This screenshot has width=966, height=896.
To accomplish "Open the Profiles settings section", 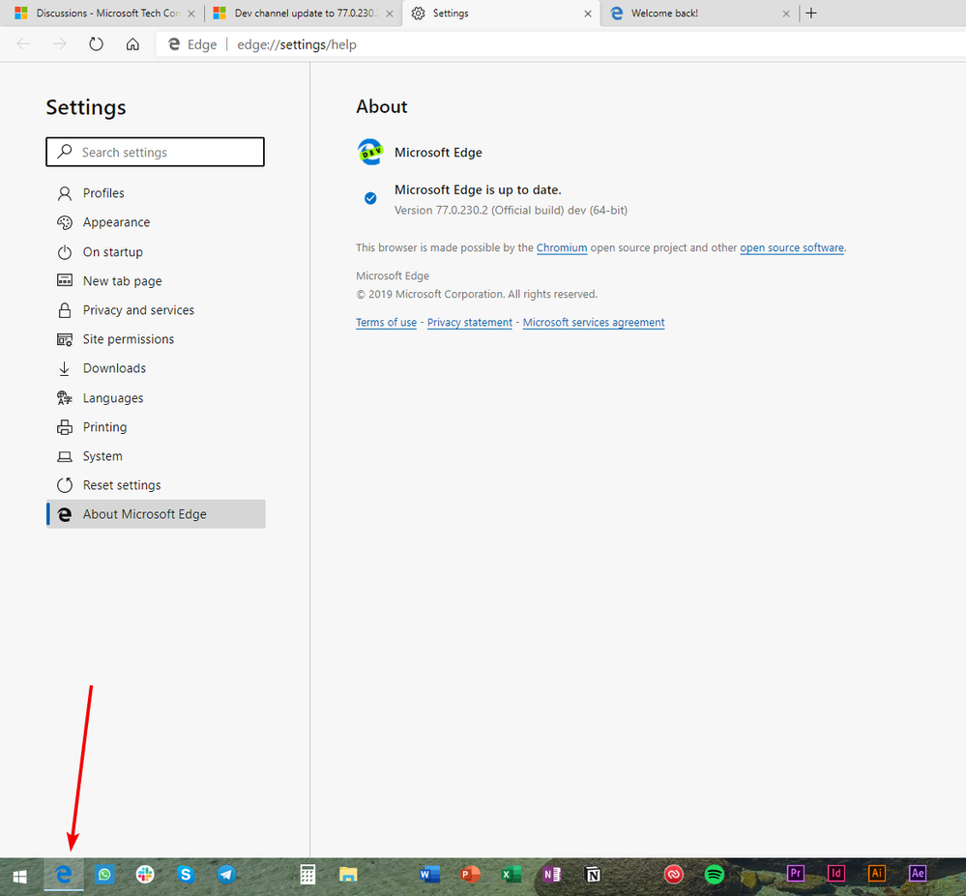I will point(156,193).
